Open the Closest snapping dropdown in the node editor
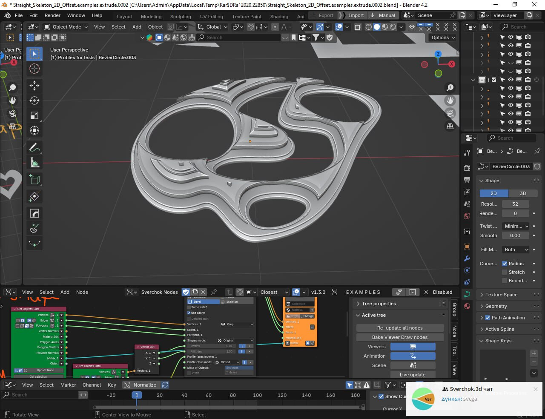 click(273, 292)
